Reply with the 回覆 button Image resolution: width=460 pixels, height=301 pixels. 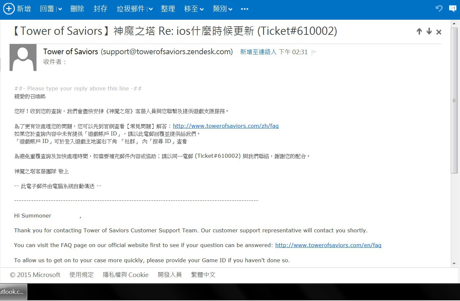click(47, 9)
